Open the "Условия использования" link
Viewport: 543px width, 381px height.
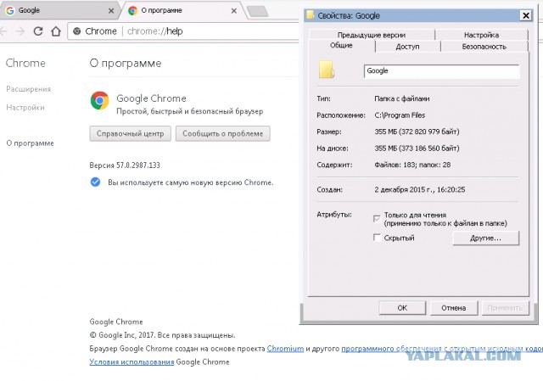click(x=132, y=362)
